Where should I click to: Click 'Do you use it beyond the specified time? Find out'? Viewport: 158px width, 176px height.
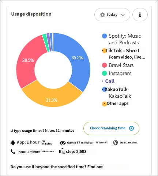57,167
